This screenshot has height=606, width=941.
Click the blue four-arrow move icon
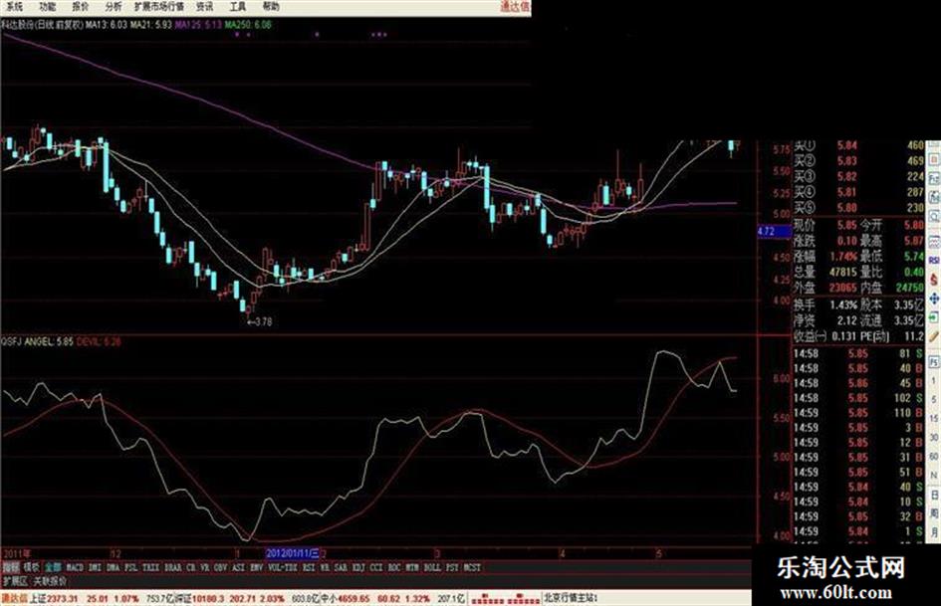click(x=934, y=299)
